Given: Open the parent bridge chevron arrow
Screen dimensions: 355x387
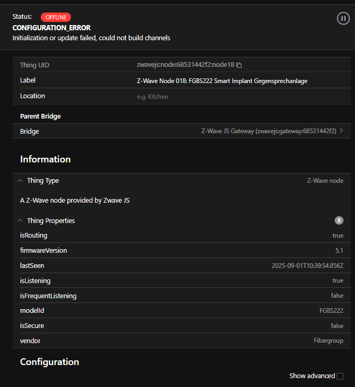Looking at the screenshot, I should tap(341, 131).
